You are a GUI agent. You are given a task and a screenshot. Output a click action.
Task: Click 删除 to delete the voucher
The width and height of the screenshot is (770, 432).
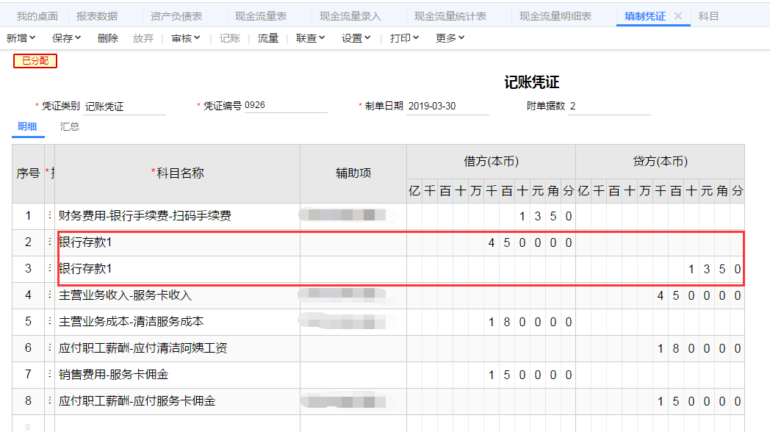pyautogui.click(x=107, y=37)
